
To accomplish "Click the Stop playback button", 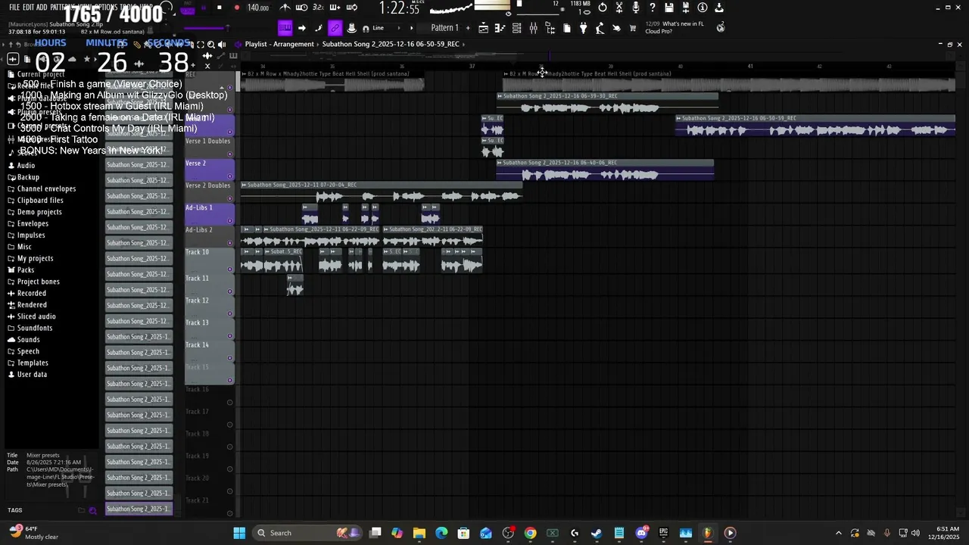I will tap(220, 8).
